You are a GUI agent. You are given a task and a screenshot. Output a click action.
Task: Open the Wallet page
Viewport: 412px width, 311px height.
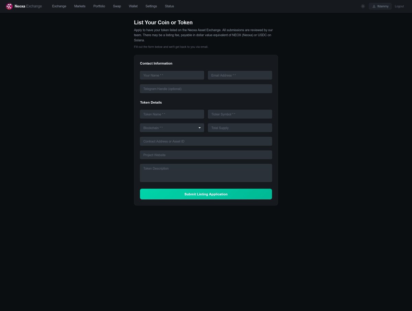[x=133, y=6]
